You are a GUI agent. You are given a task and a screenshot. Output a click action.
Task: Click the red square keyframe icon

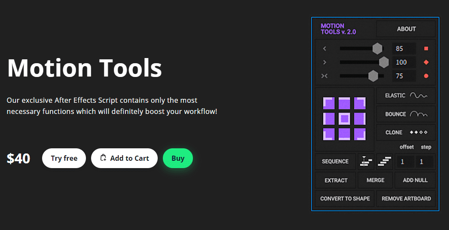pyautogui.click(x=426, y=49)
